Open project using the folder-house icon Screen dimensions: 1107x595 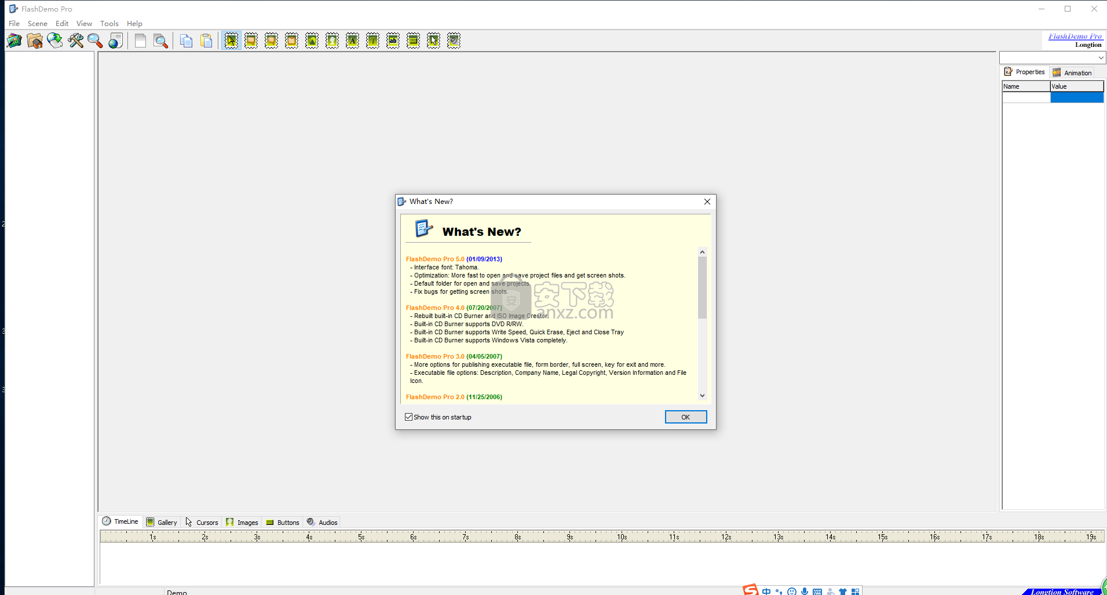tap(35, 41)
